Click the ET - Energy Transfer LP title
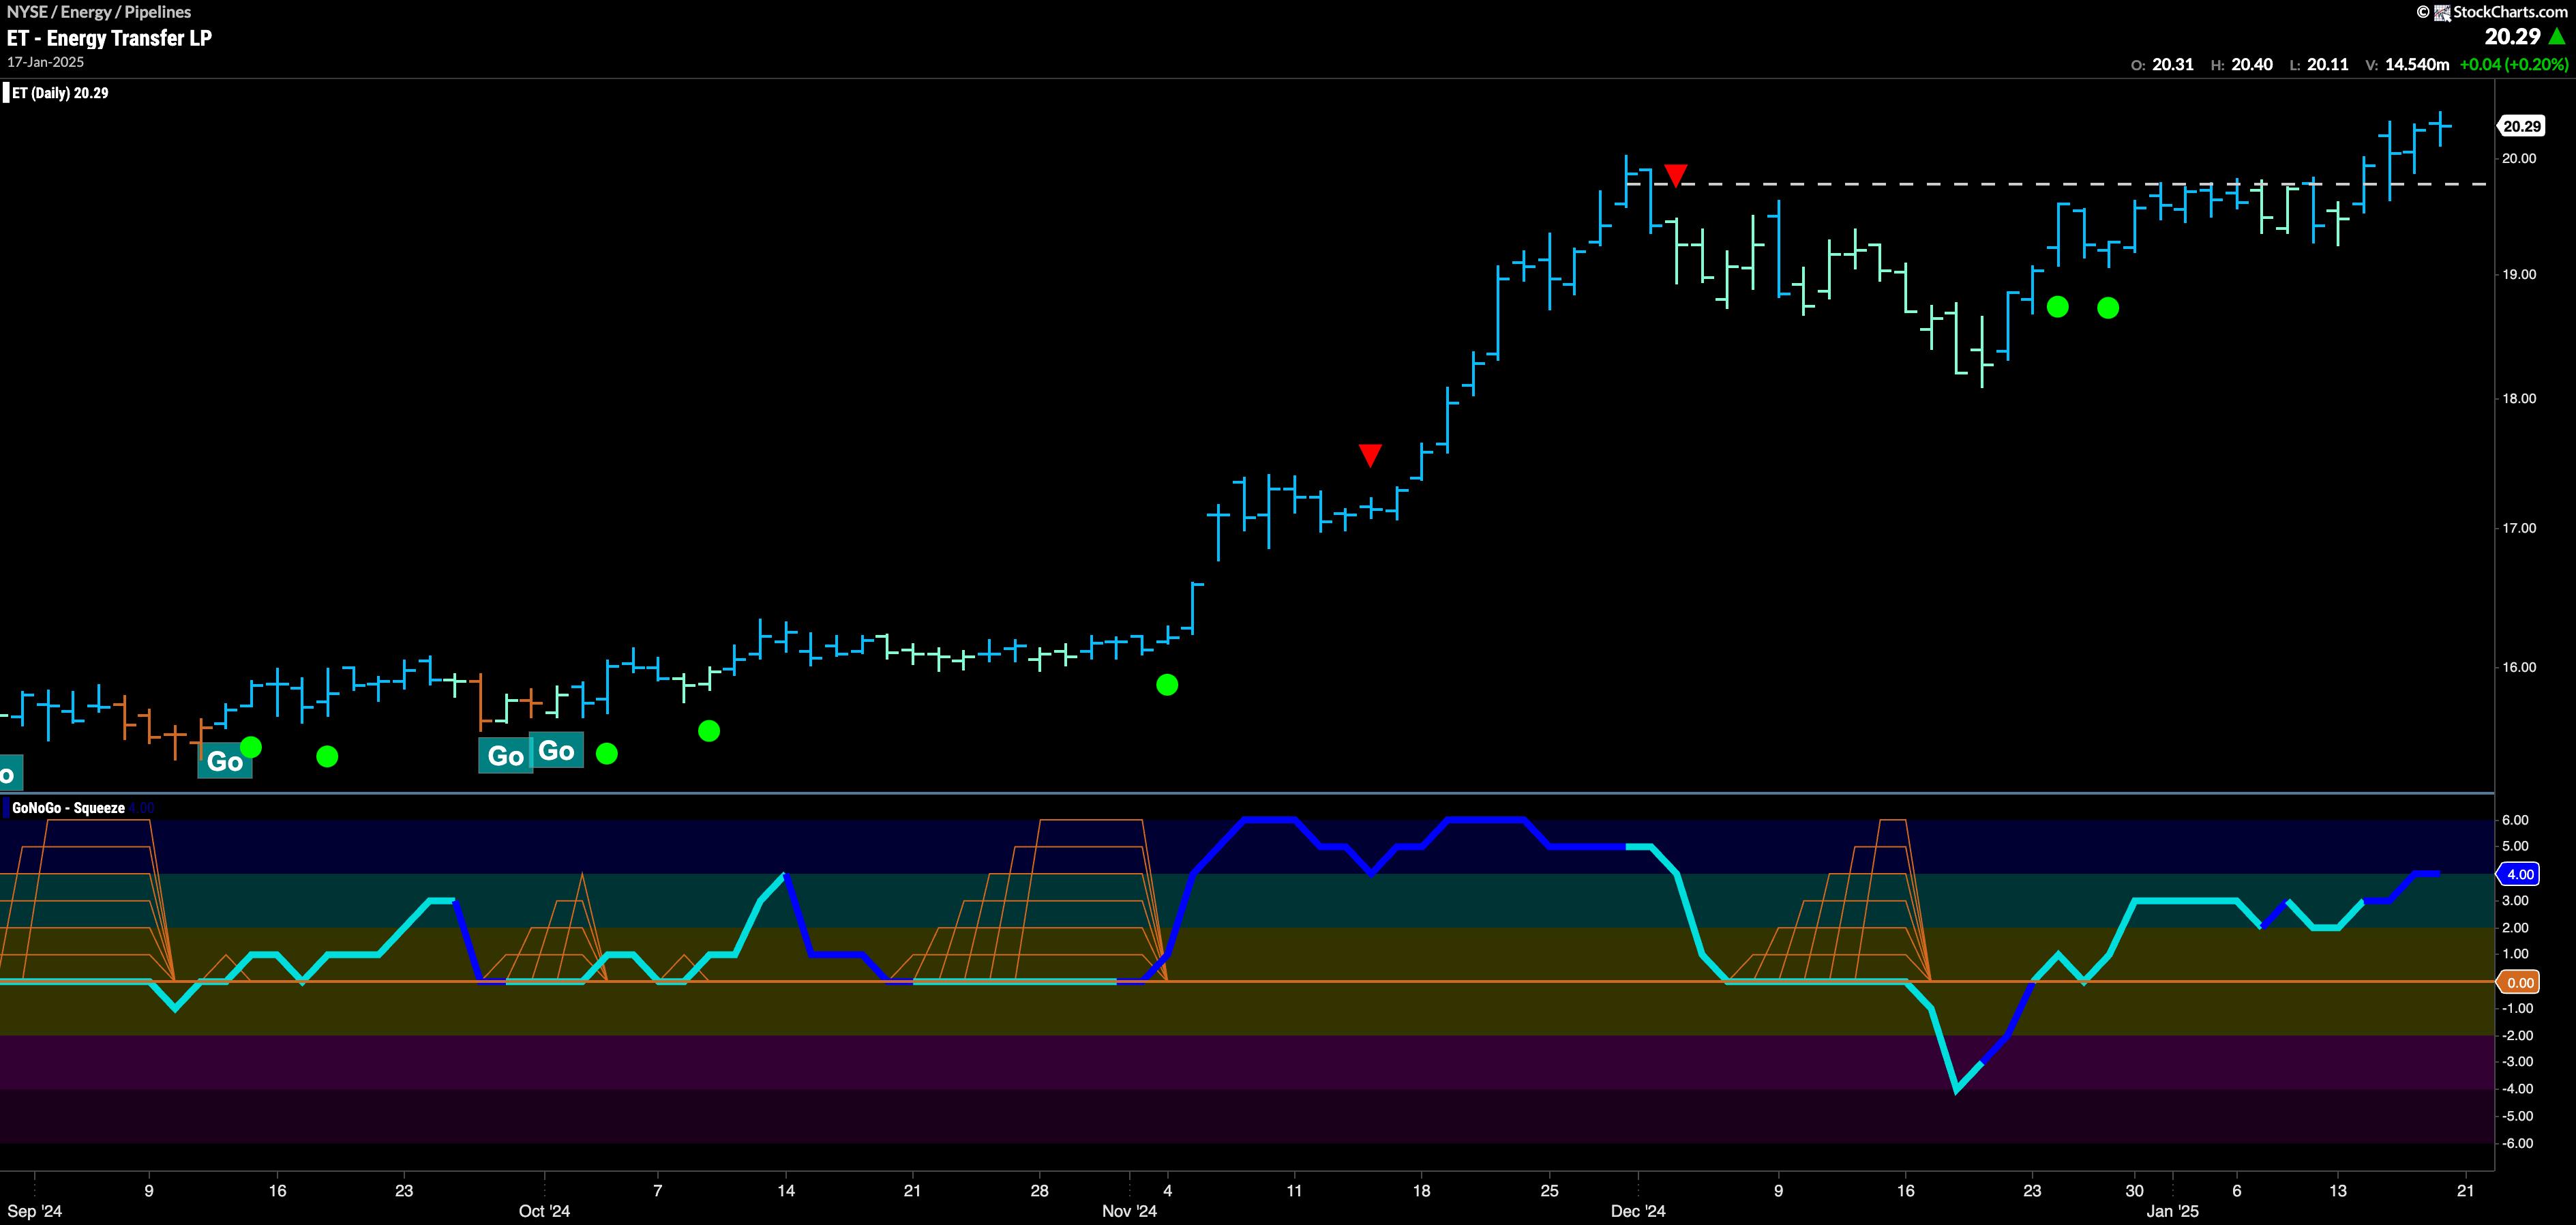2576x1225 pixels. click(x=109, y=38)
